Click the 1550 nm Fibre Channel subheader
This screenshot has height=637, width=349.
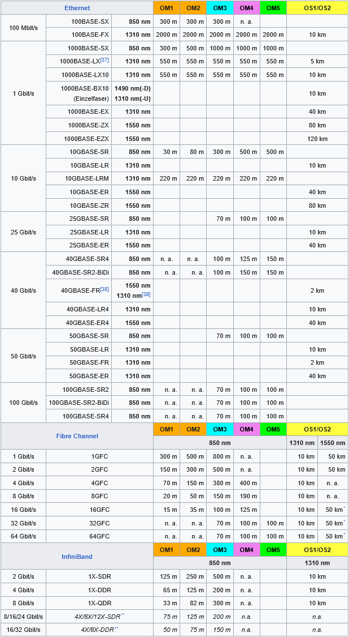click(x=333, y=443)
